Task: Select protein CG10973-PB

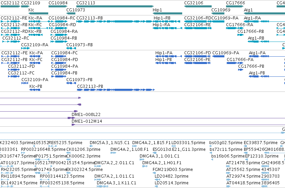Action: coord(71,83)
